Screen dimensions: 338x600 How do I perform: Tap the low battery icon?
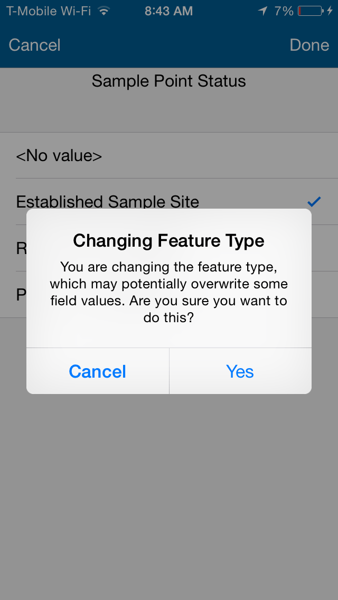(x=312, y=11)
